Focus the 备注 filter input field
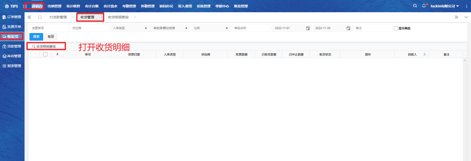The height and width of the screenshot is (161, 471). (x=373, y=28)
